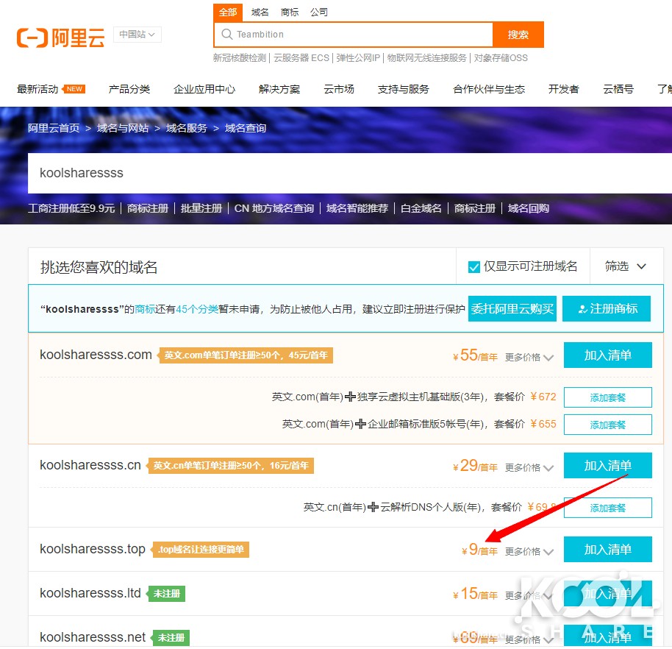This screenshot has width=672, height=649.
Task: Click the orange 搜索 button
Action: coord(518,35)
